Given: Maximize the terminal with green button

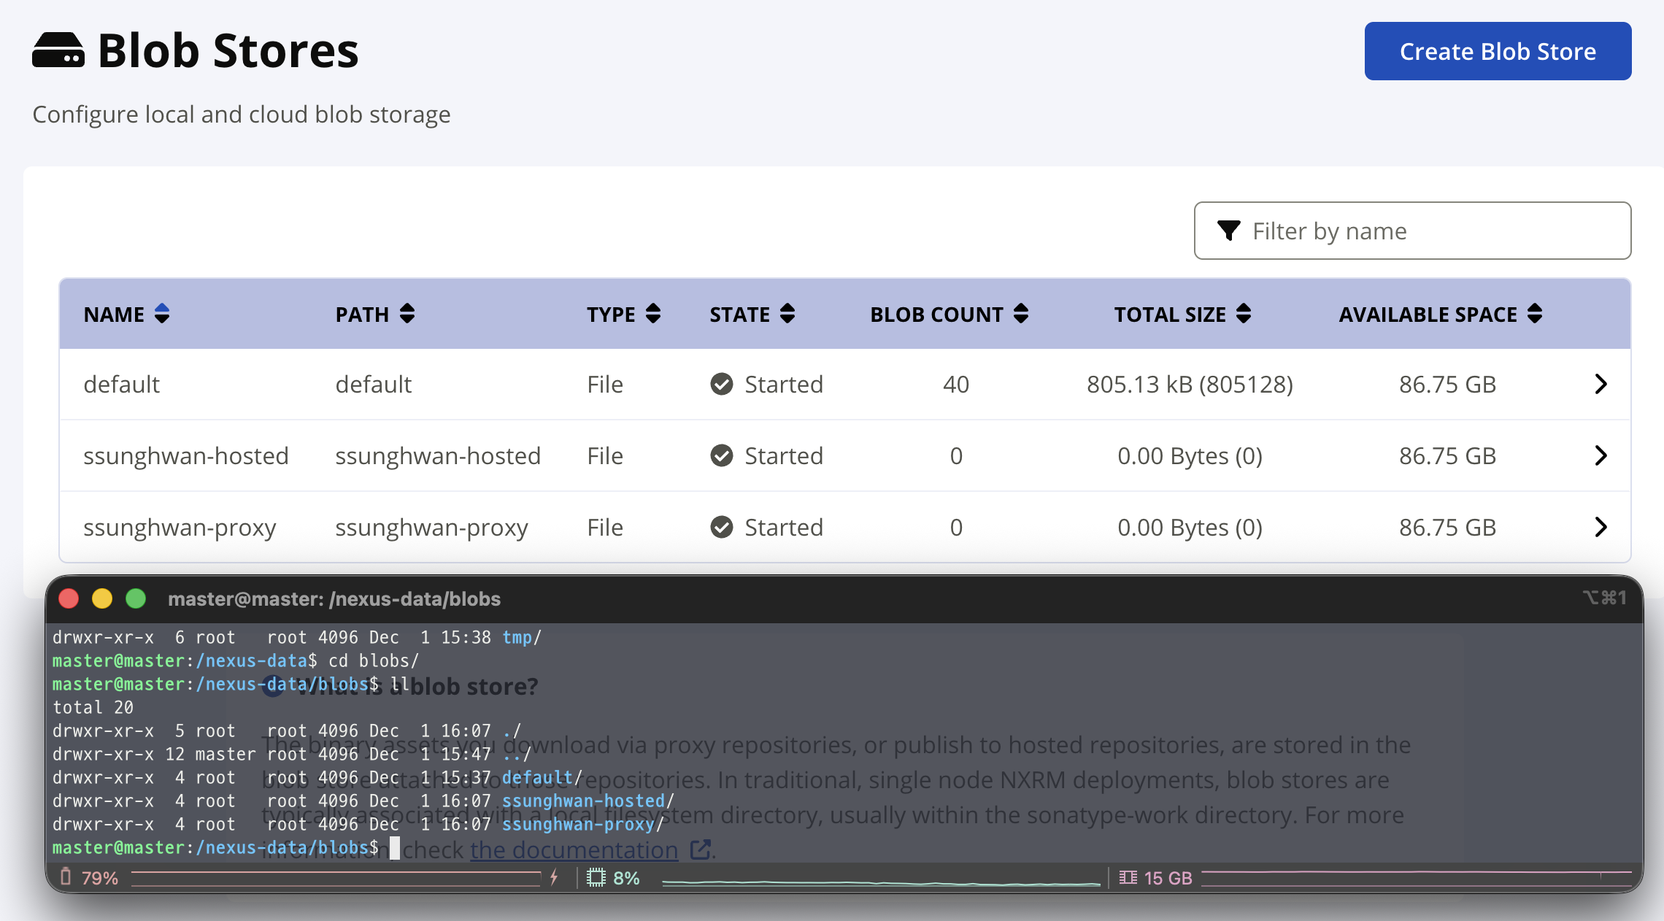Looking at the screenshot, I should (x=136, y=598).
